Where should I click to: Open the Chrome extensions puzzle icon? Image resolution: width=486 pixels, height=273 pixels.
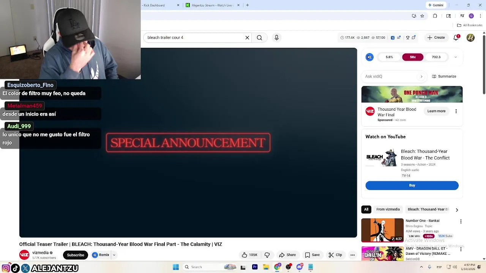435,16
